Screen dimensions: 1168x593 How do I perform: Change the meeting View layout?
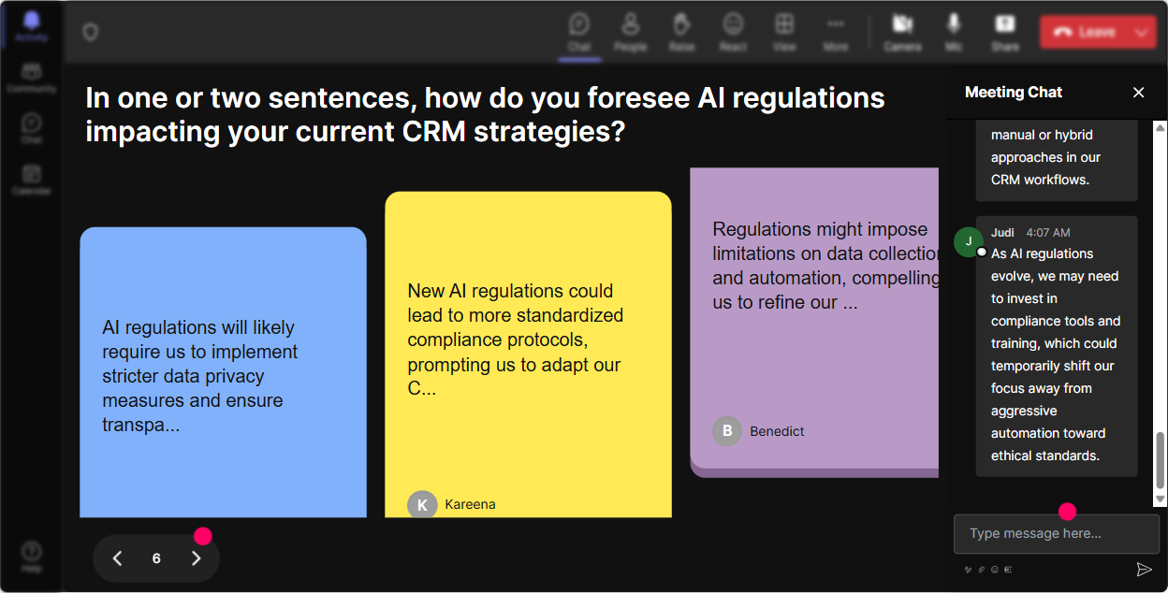point(784,32)
